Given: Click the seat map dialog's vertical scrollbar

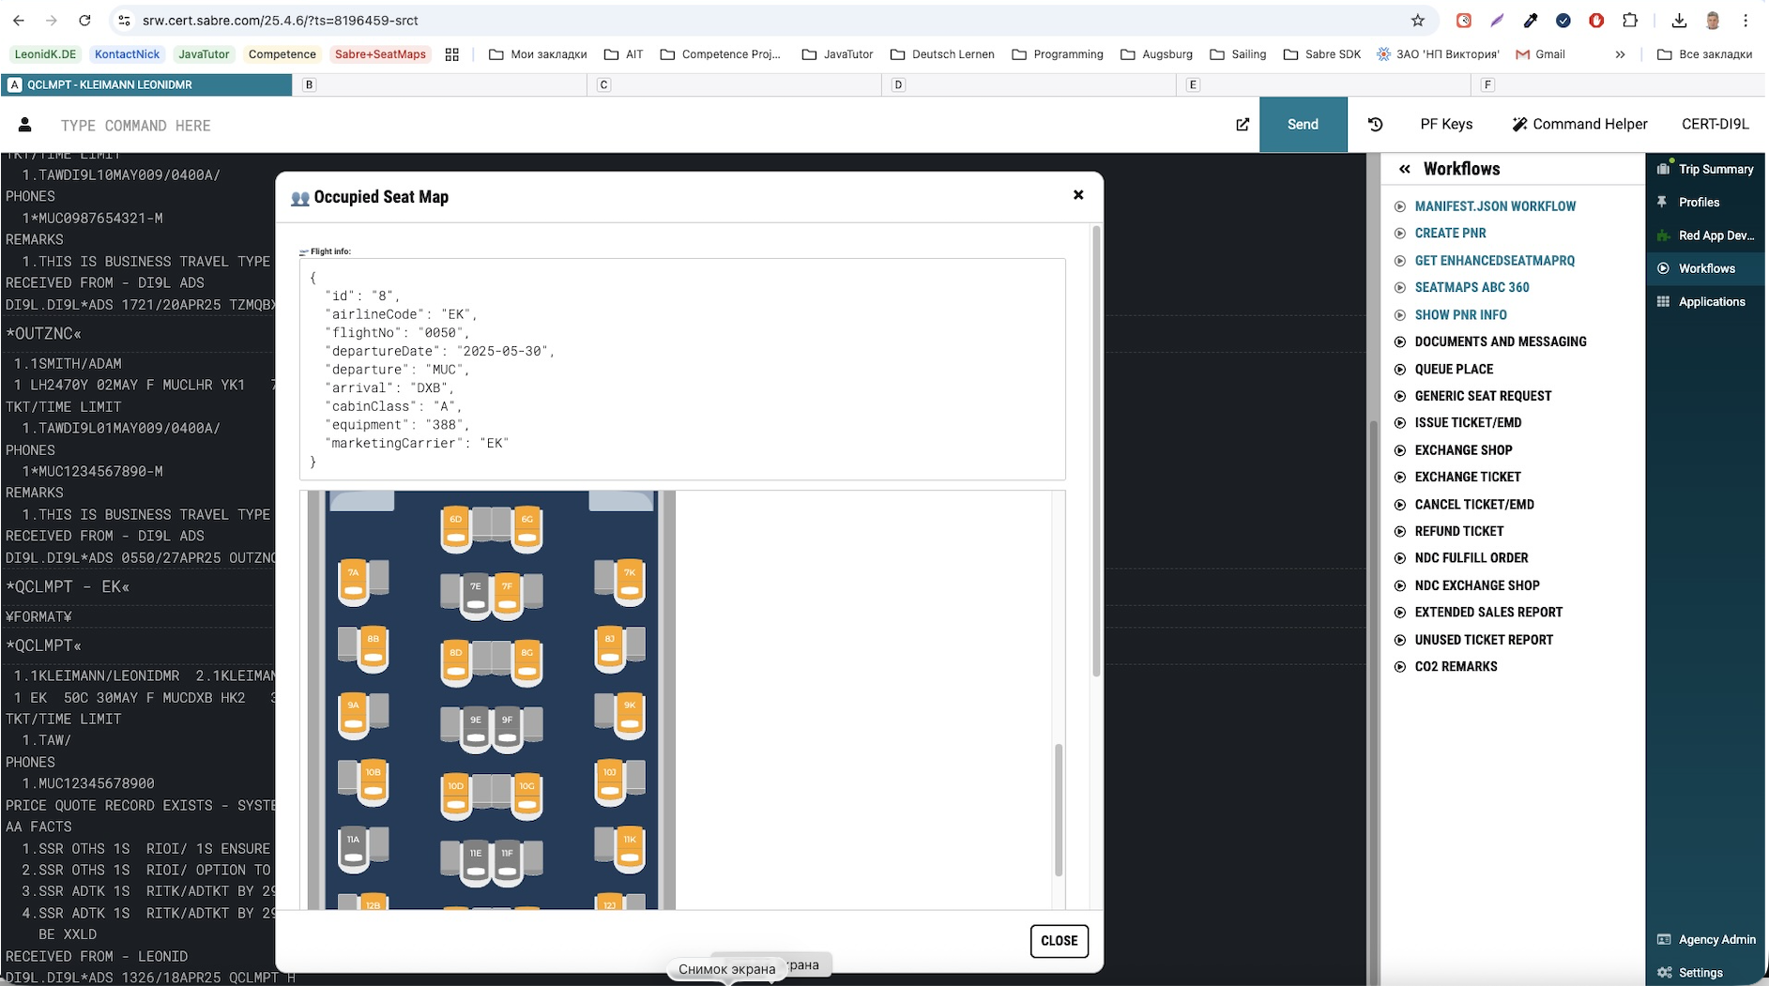Looking at the screenshot, I should point(1095,450).
